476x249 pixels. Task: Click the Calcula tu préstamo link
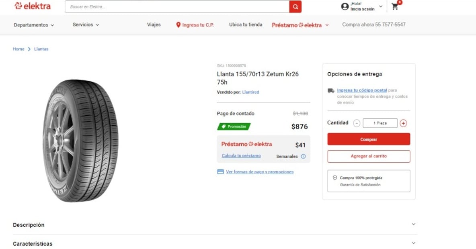coord(241,155)
